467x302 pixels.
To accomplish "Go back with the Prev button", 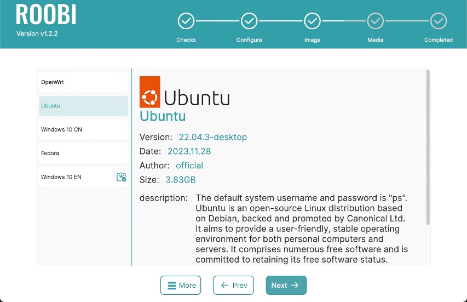I will click(x=233, y=286).
